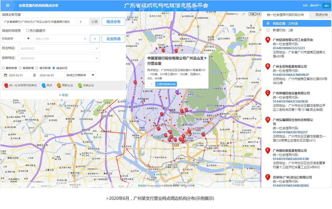Close the 广州云山支行营业室 map popup
This screenshot has height=209, width=332.
click(x=205, y=58)
